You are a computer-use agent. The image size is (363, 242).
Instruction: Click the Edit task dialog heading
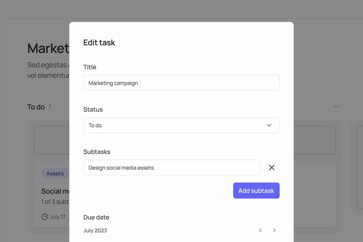point(99,43)
